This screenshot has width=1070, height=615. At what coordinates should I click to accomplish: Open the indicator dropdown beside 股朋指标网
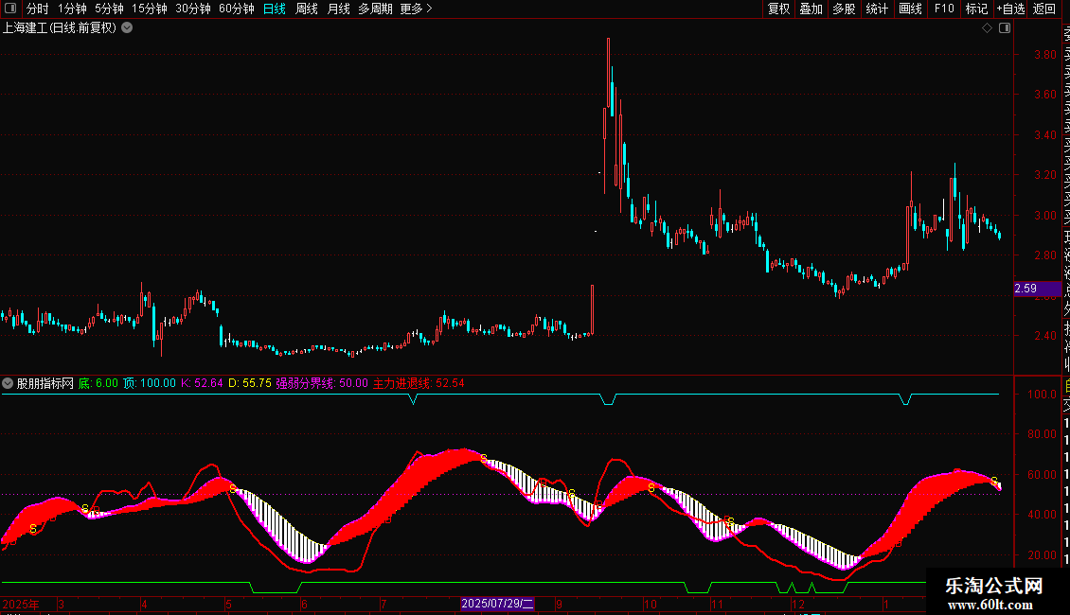pos(8,383)
